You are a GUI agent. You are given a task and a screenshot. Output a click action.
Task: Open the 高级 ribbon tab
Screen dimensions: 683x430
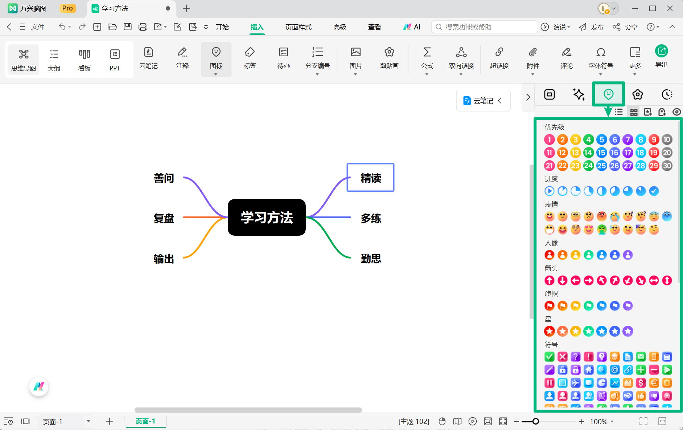pos(340,27)
